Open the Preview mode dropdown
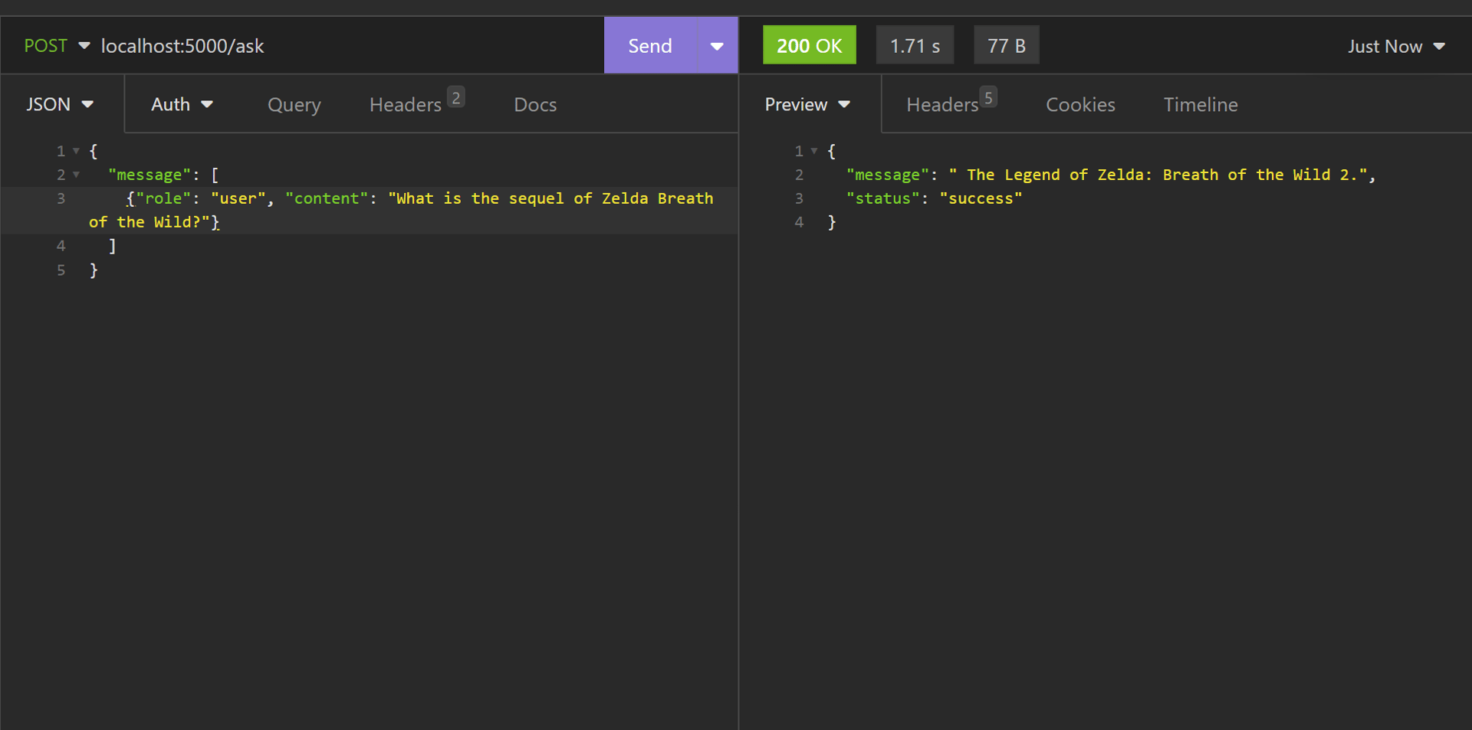1472x730 pixels. (x=807, y=104)
